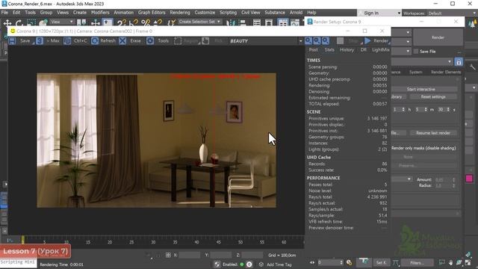Open the System tab in Render Setup

(x=416, y=72)
